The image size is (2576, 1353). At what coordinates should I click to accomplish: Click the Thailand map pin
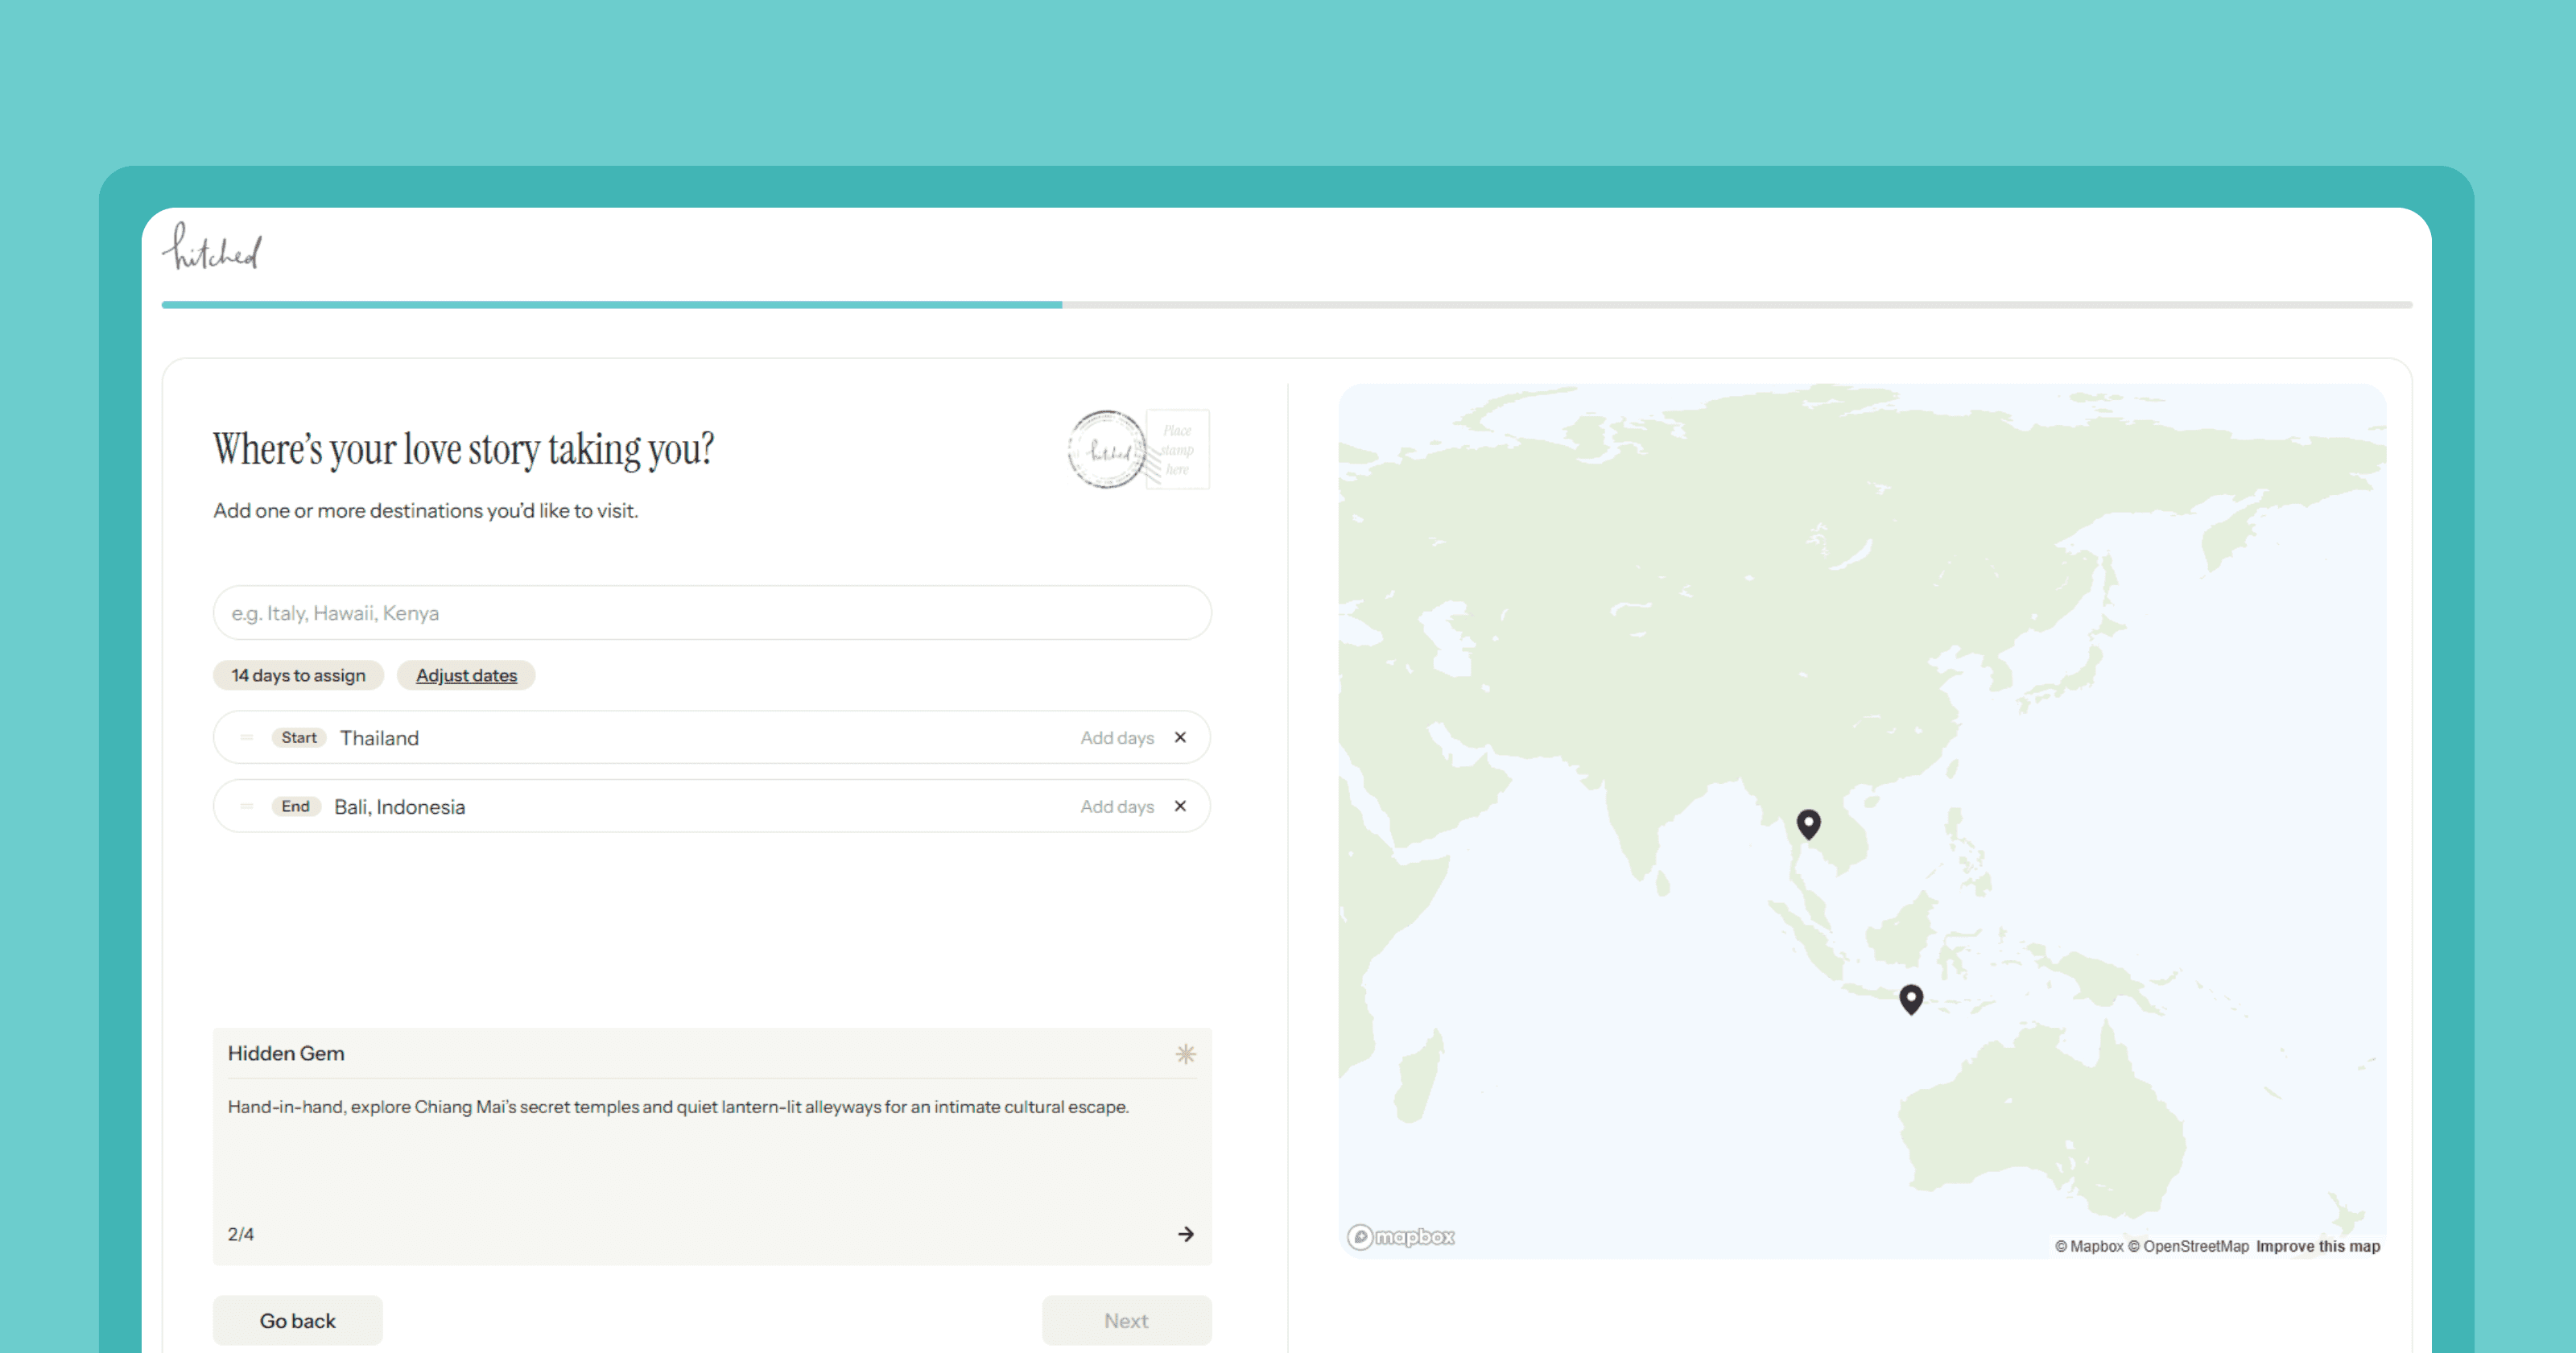(x=1808, y=823)
